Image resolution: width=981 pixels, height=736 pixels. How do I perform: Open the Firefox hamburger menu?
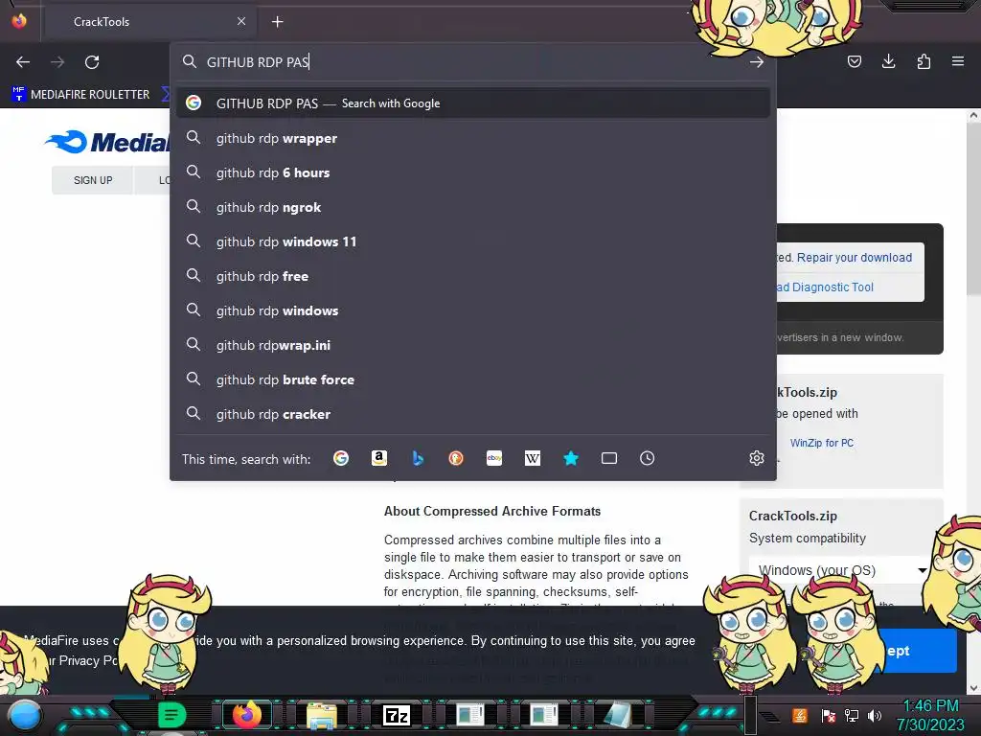(x=958, y=61)
